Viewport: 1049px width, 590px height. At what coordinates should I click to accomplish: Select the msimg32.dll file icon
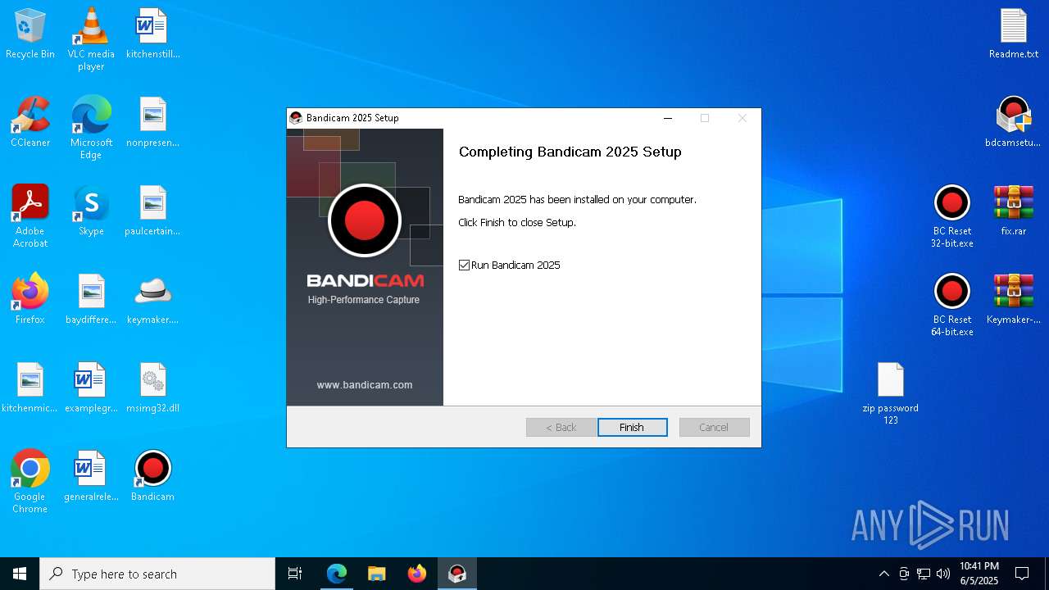coord(152,388)
